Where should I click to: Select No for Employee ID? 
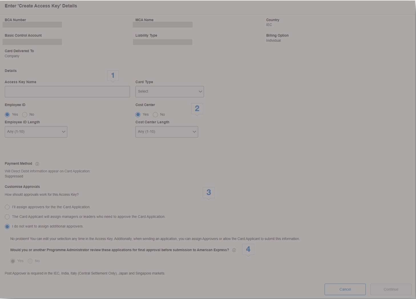coord(24,114)
